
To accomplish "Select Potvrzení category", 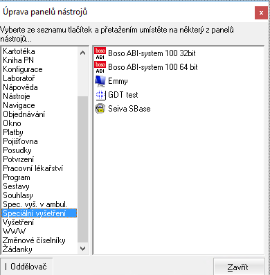I will click(19, 159).
